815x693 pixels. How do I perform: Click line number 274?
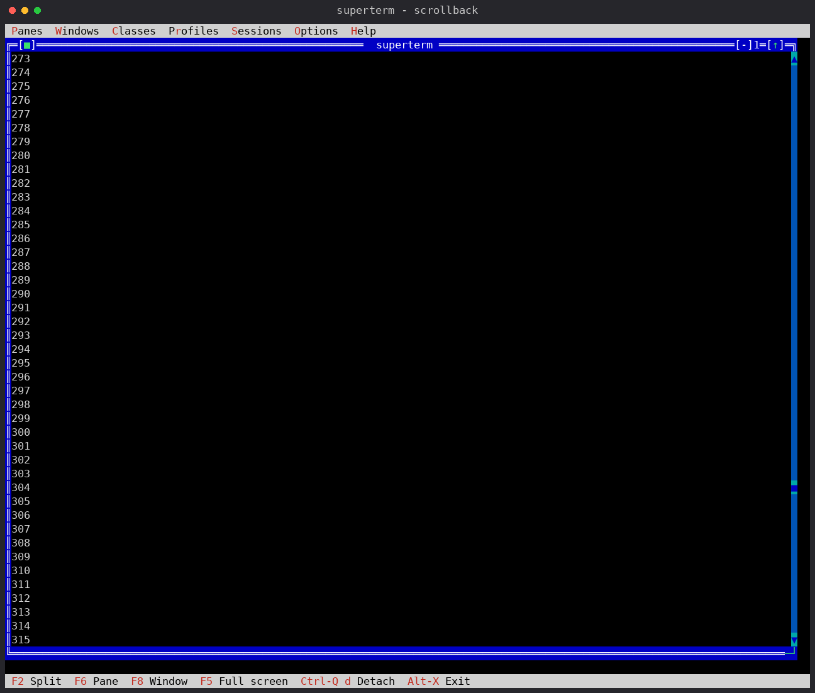pos(21,72)
